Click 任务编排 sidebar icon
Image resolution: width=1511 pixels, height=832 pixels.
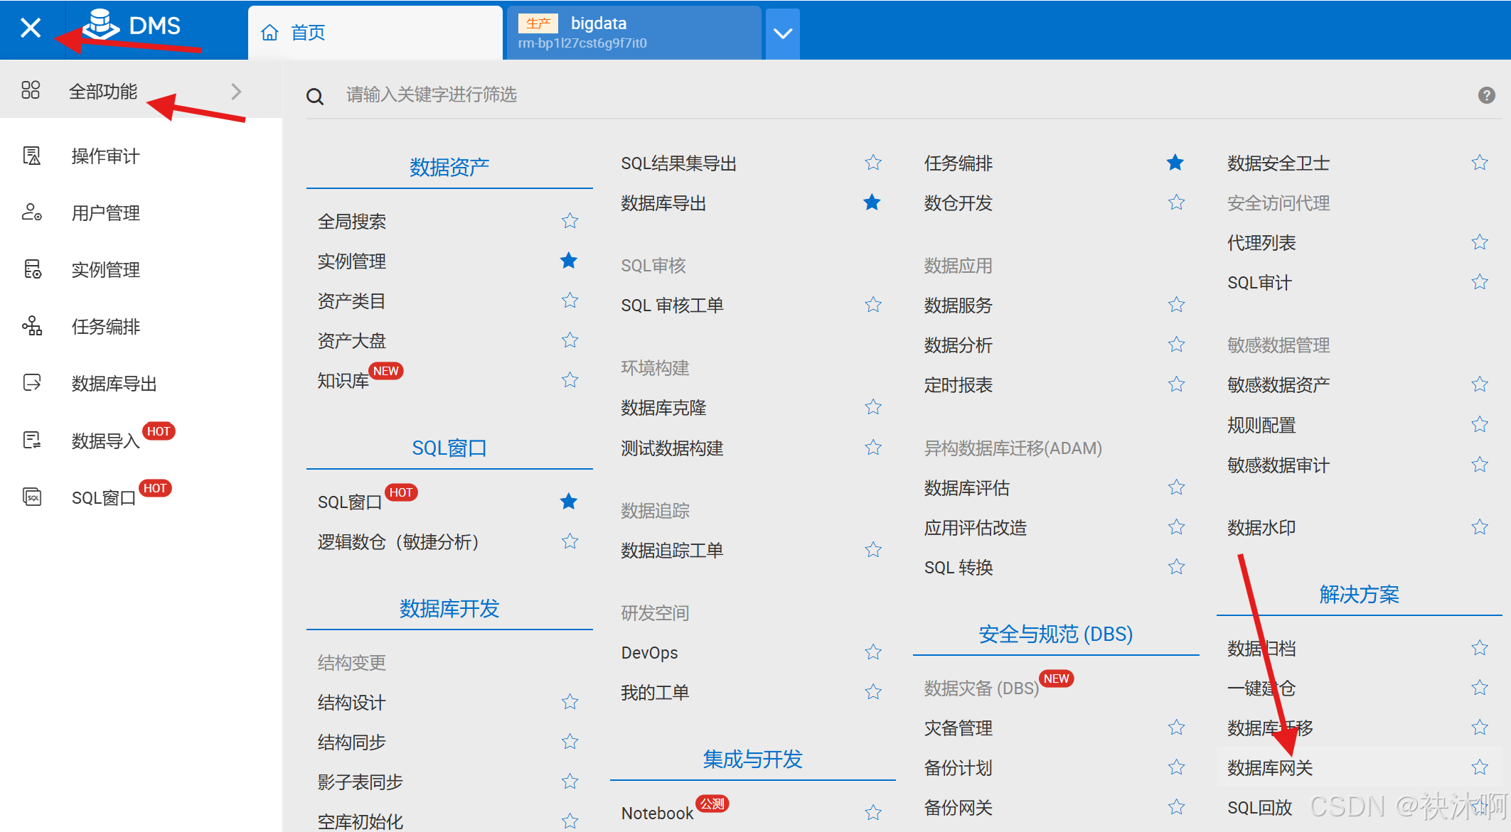[32, 326]
